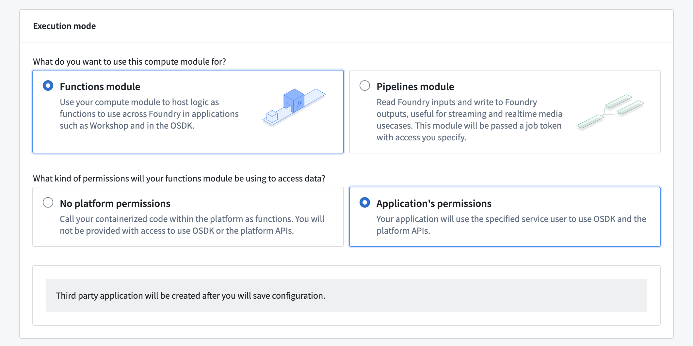Select the Functions module radio button
Image resolution: width=693 pixels, height=346 pixels.
(x=48, y=86)
